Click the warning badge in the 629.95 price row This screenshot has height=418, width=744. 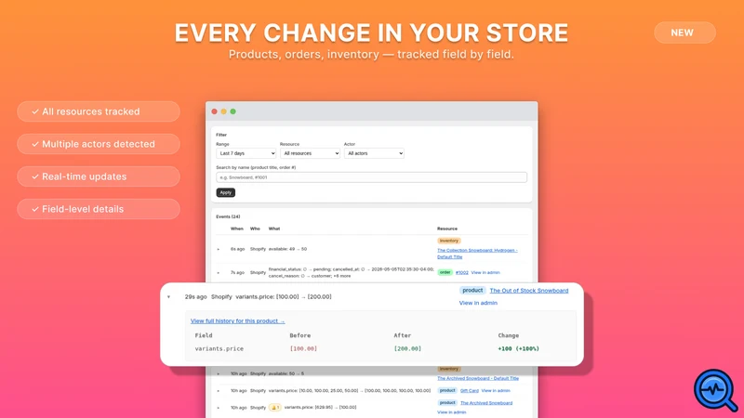click(274, 407)
